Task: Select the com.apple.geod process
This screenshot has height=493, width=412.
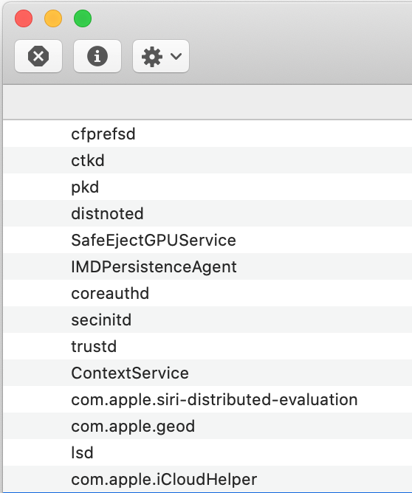Action: 207,426
